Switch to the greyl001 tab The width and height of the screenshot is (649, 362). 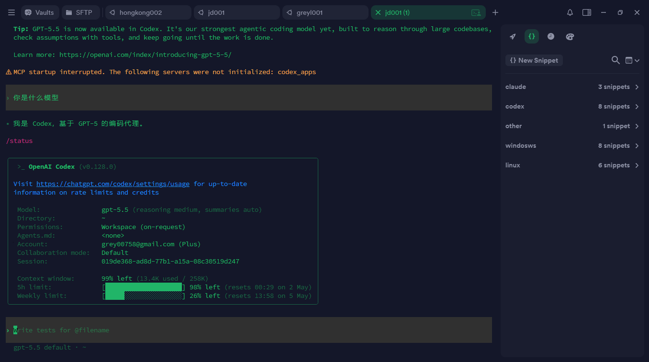325,12
